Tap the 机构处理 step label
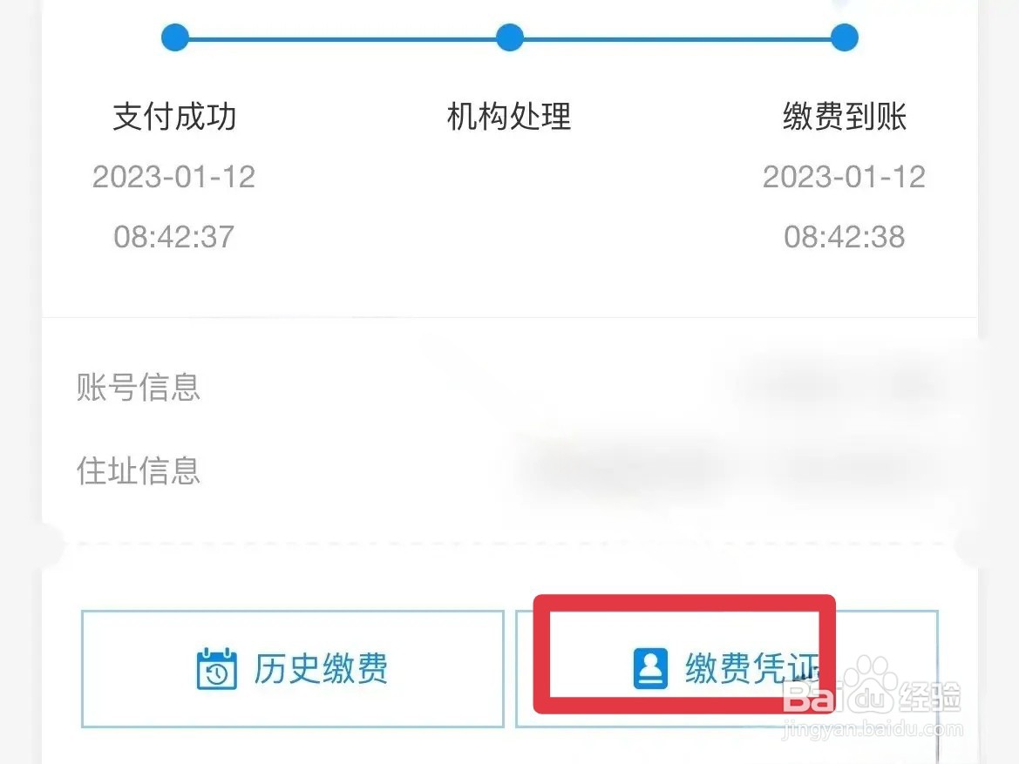The width and height of the screenshot is (1019, 764). [x=509, y=116]
